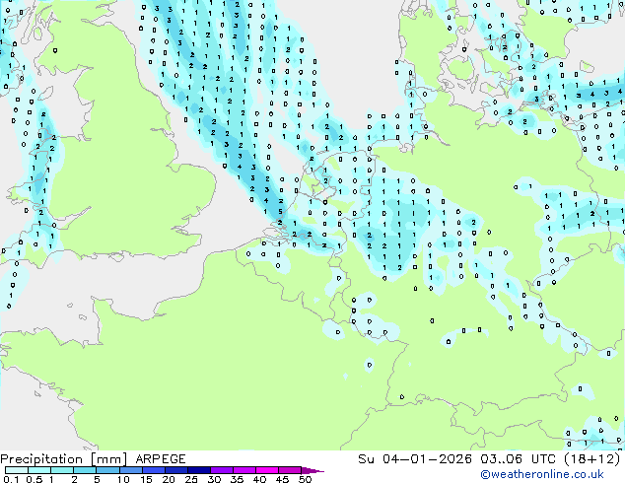
Task: Click the legend value '40'
Action: tap(259, 479)
